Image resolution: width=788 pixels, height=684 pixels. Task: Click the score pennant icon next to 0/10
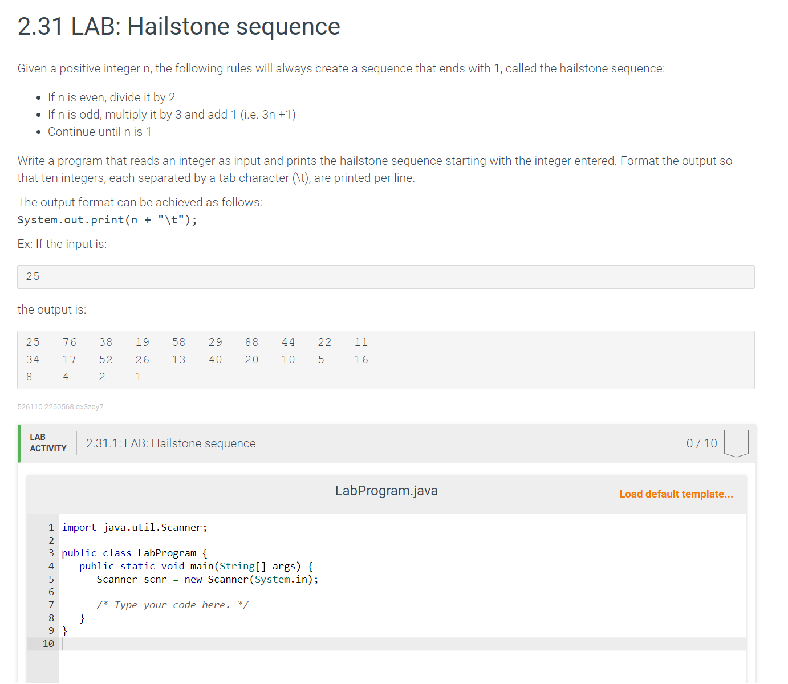(736, 443)
